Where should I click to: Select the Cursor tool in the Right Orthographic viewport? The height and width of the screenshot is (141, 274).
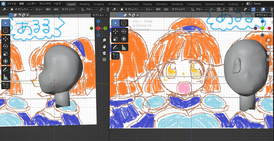pyautogui.click(x=5, y=31)
